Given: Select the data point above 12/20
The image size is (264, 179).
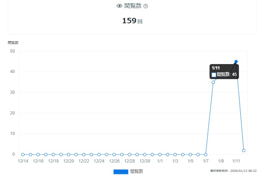Looking at the screenshot, I should (69, 155).
